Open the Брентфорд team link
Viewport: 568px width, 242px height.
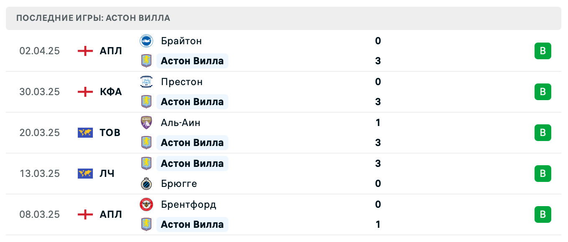[188, 204]
